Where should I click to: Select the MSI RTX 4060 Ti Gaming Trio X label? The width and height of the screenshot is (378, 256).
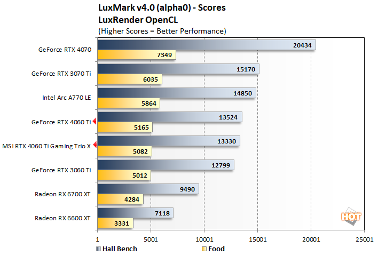pos(46,146)
